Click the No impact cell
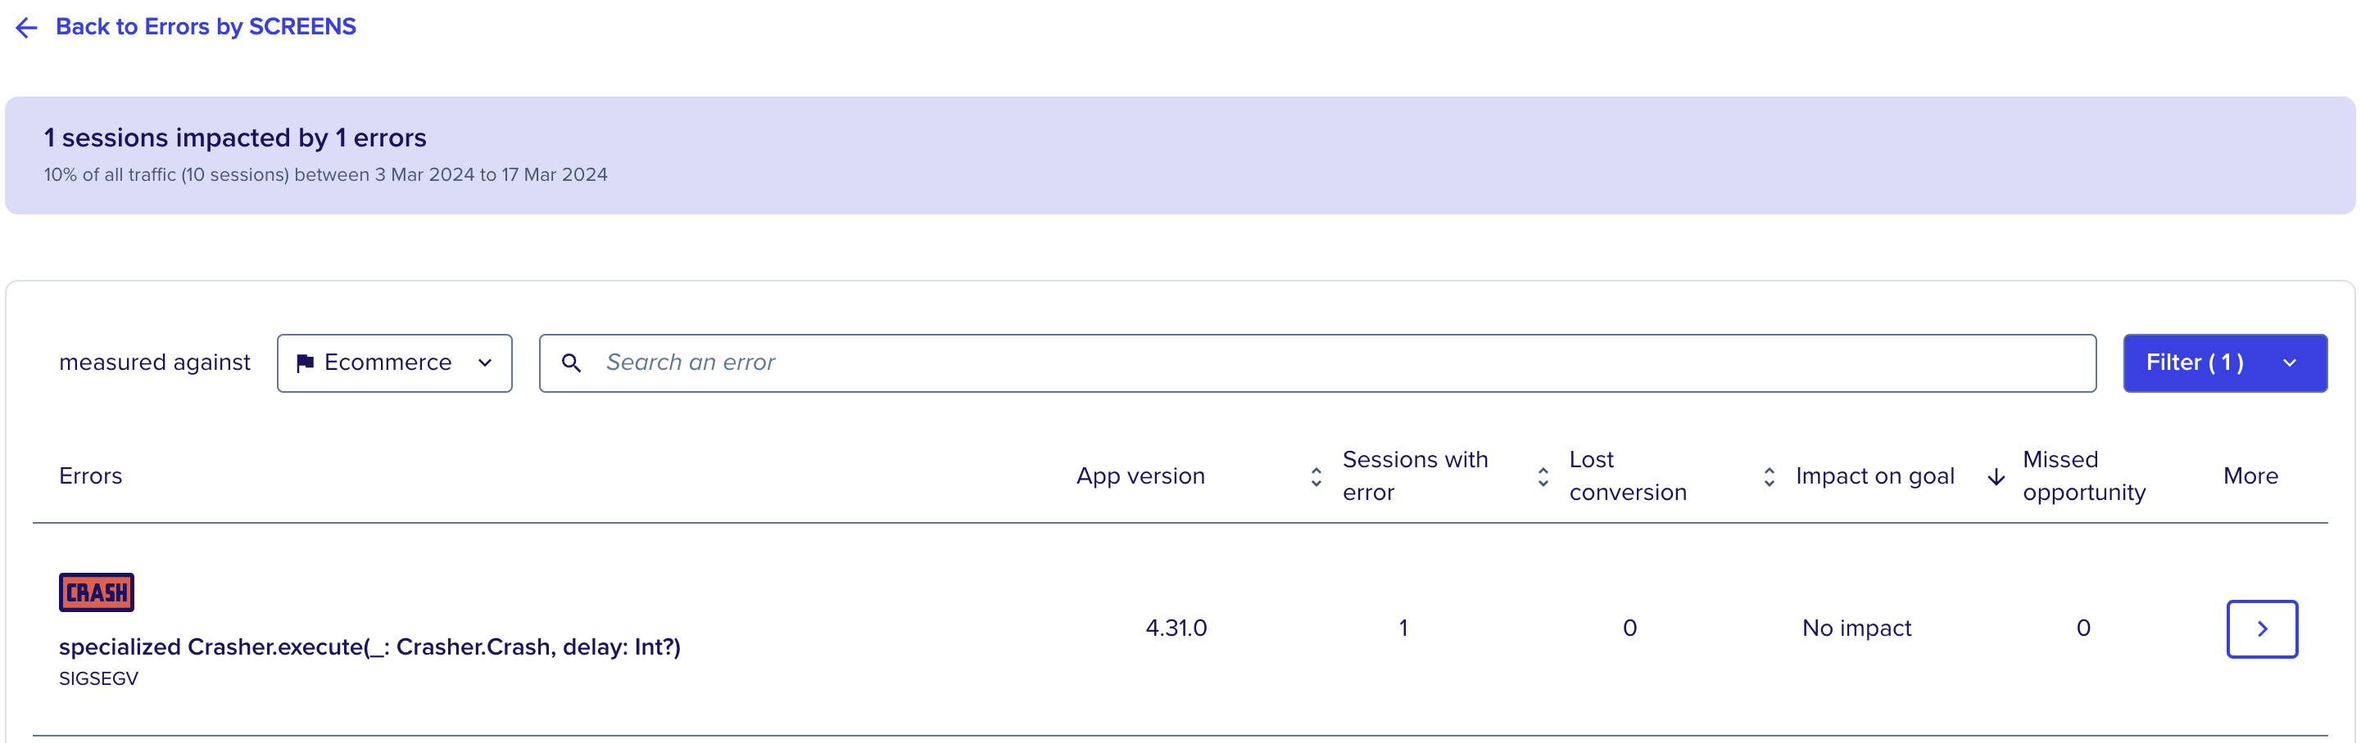Screen dimensions: 2361x743 pyautogui.click(x=1856, y=628)
